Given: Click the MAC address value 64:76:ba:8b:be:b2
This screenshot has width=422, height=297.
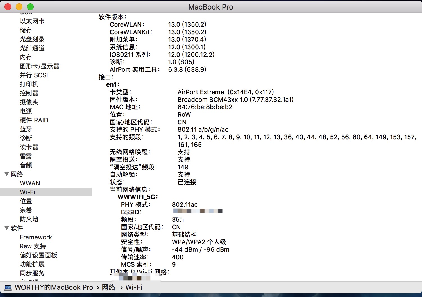Looking at the screenshot, I should (205, 107).
